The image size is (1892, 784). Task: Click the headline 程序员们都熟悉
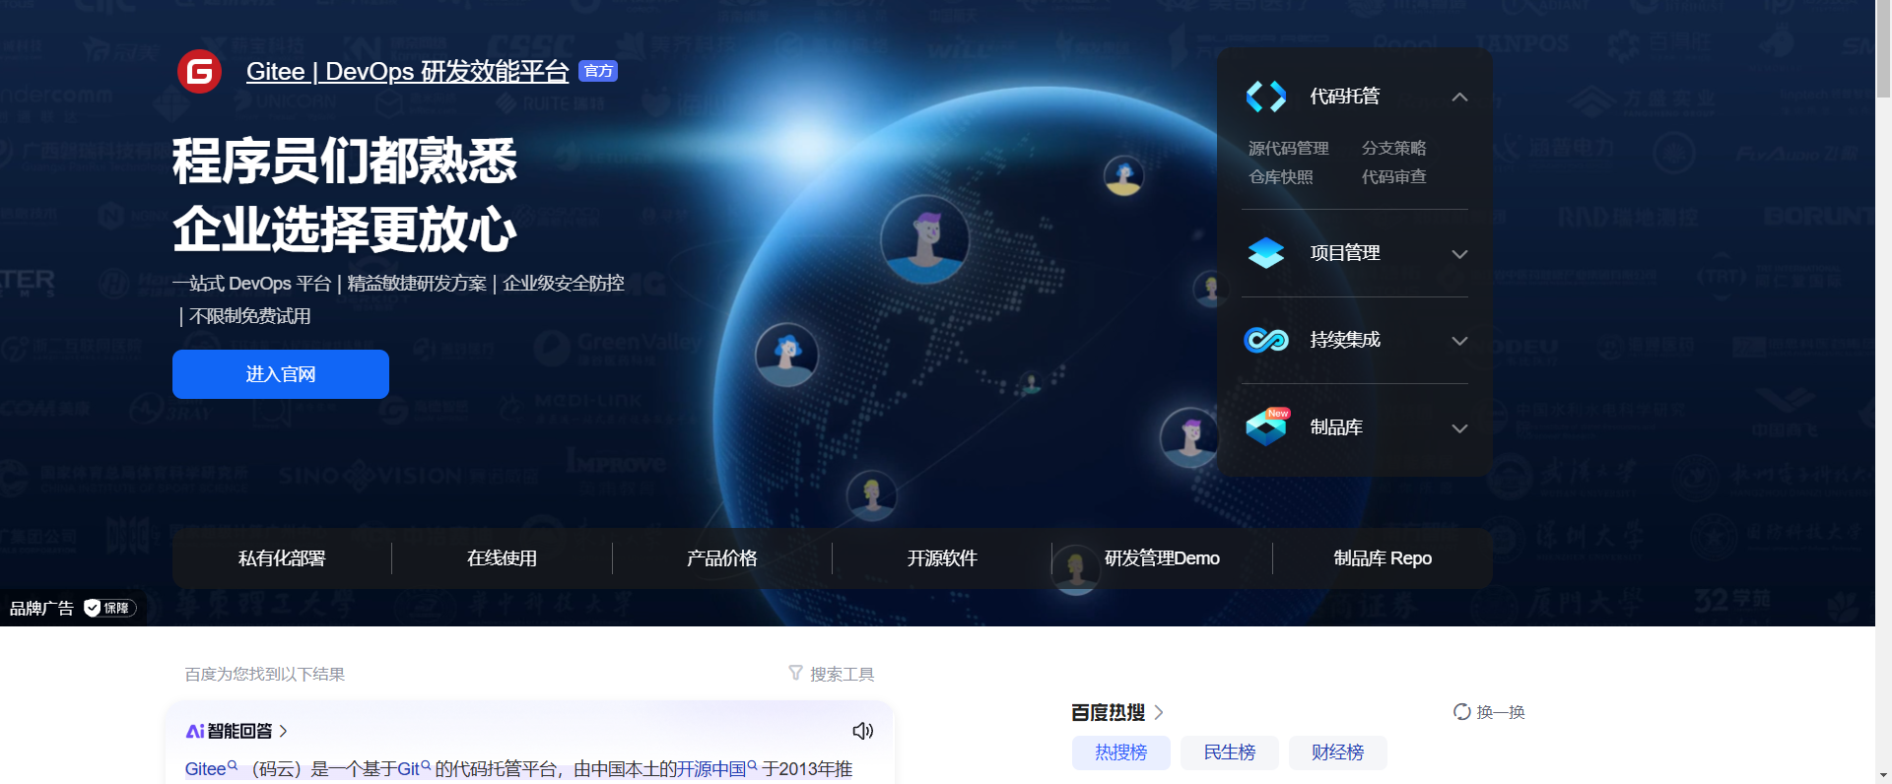[x=344, y=161]
